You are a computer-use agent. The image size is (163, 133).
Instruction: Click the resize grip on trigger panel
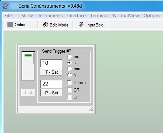pos(91,109)
